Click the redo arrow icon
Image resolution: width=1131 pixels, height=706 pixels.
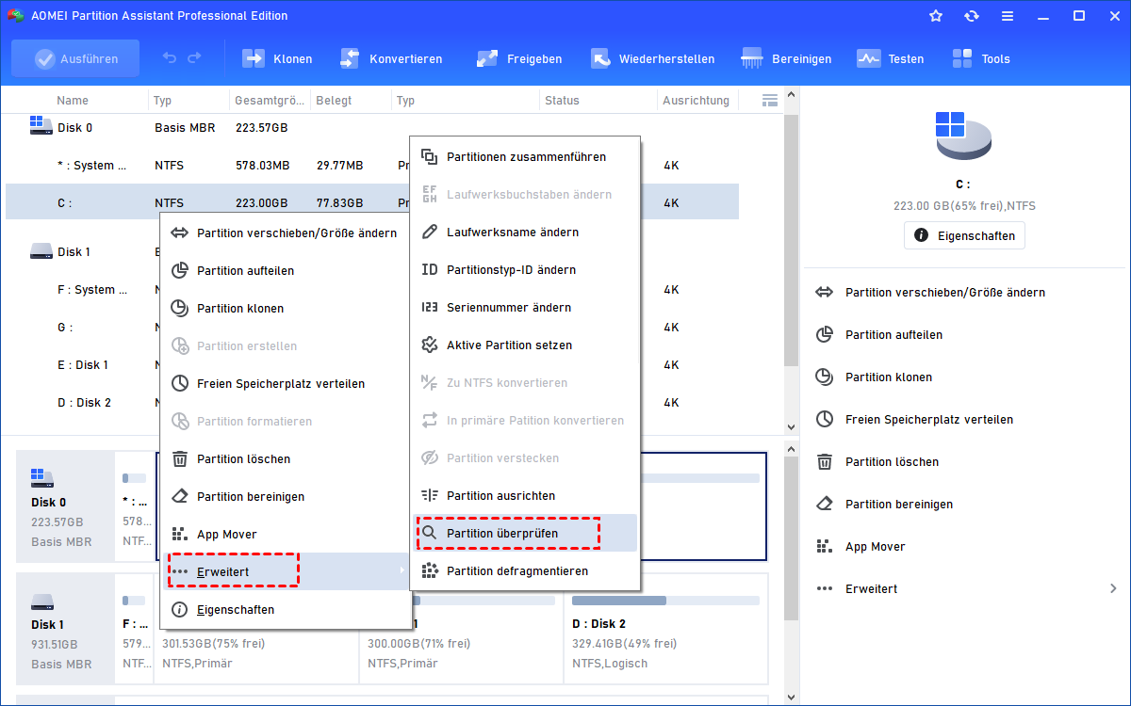coord(194,58)
